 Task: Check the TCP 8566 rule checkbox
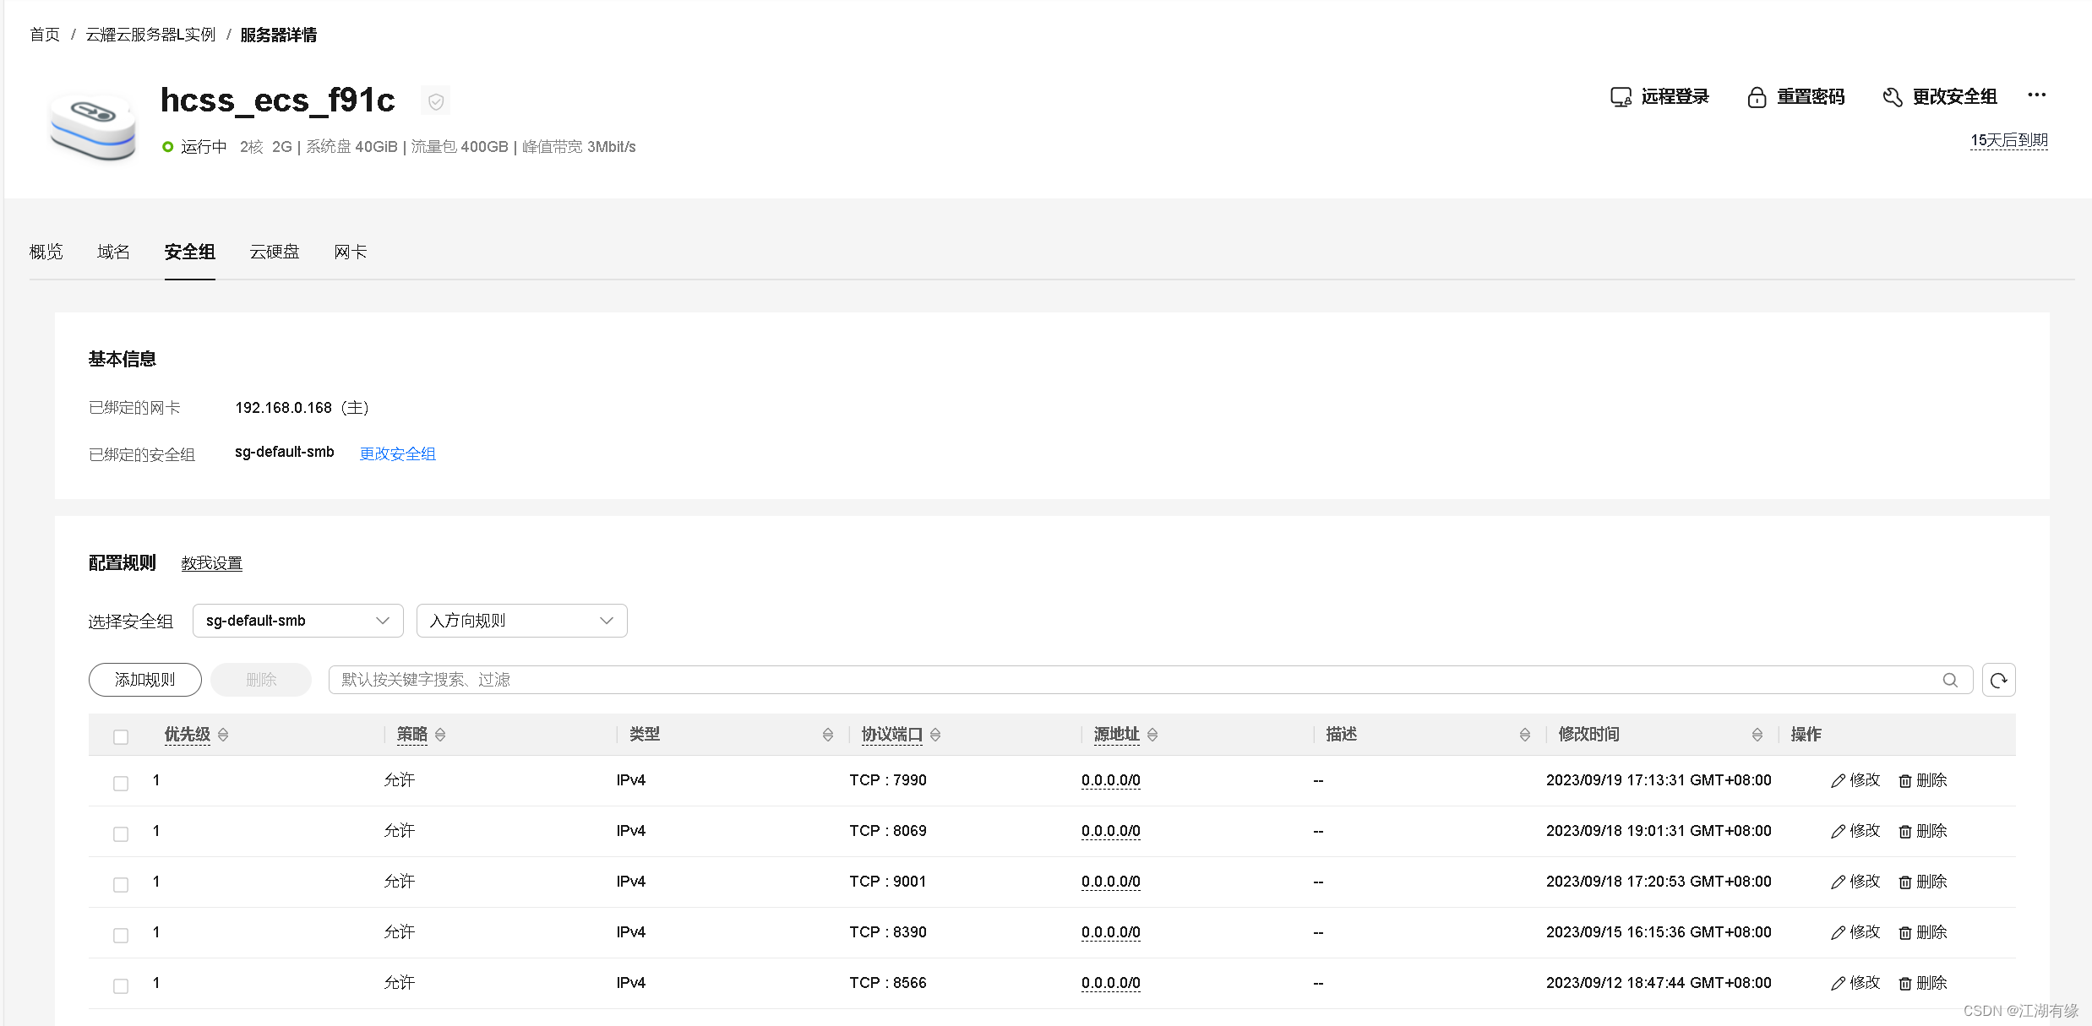[121, 985]
